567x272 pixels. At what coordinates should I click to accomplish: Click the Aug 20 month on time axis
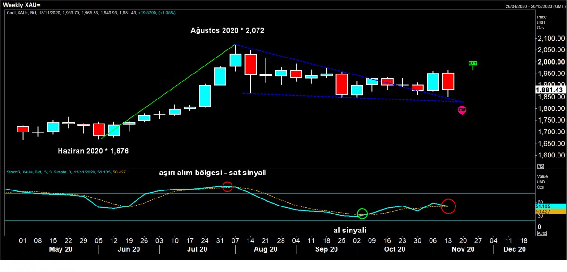pyautogui.click(x=266, y=249)
